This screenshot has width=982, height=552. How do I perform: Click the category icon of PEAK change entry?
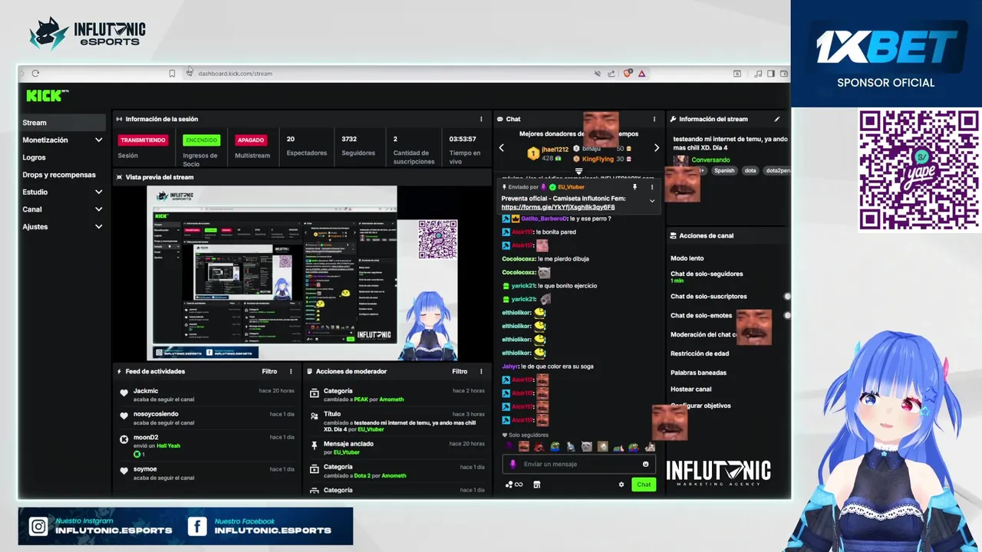(315, 393)
